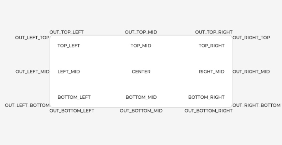Select the OUT_LEFT_TOP label
Image resolution: width=282 pixels, height=145 pixels.
pyautogui.click(x=32, y=38)
